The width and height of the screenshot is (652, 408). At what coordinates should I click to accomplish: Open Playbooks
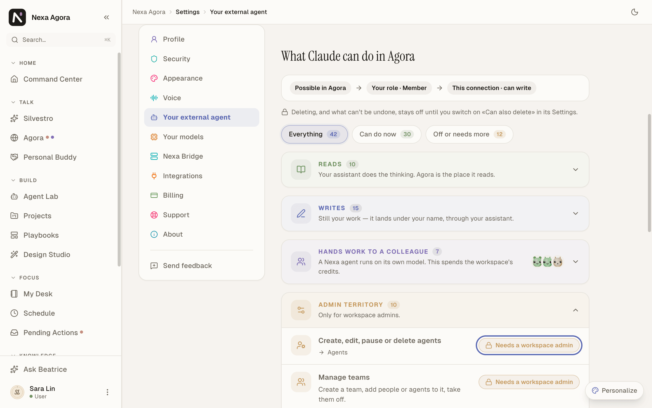click(61, 235)
